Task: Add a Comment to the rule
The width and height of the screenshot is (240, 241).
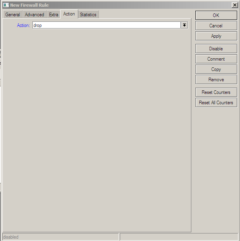Action: (216, 59)
